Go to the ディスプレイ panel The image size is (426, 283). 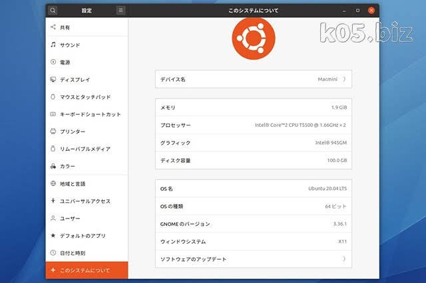click(x=87, y=80)
